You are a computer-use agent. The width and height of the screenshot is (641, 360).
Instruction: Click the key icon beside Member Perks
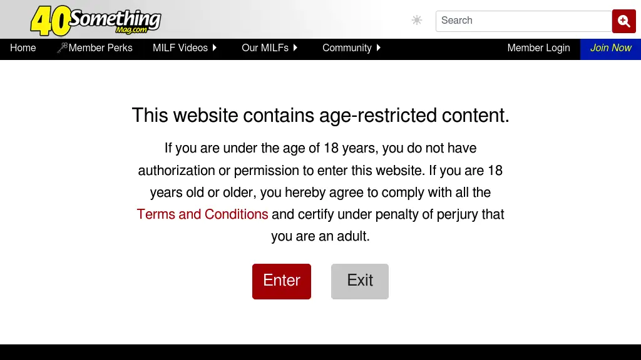click(62, 48)
